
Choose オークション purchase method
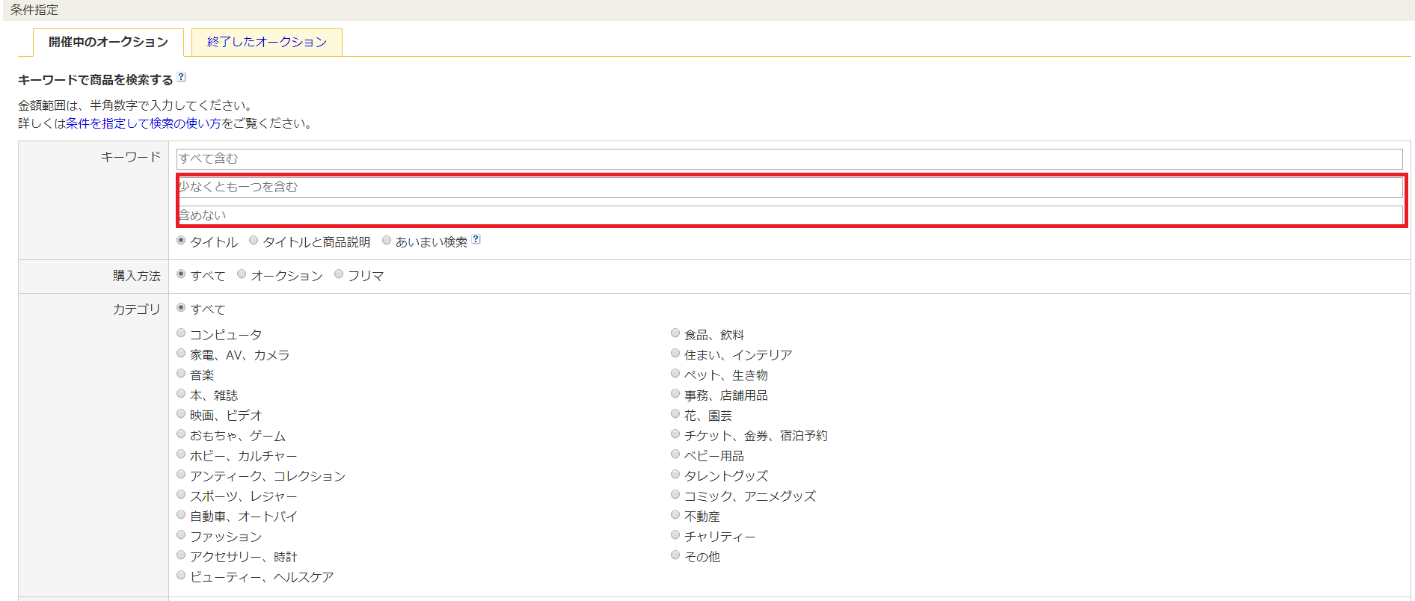coord(242,274)
